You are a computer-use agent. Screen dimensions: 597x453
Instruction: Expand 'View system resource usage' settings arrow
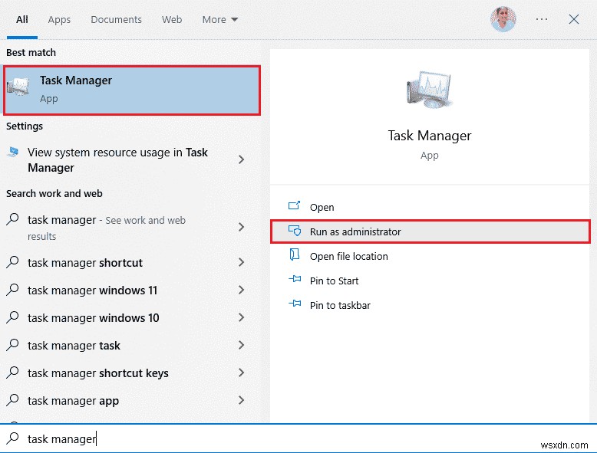coord(242,159)
